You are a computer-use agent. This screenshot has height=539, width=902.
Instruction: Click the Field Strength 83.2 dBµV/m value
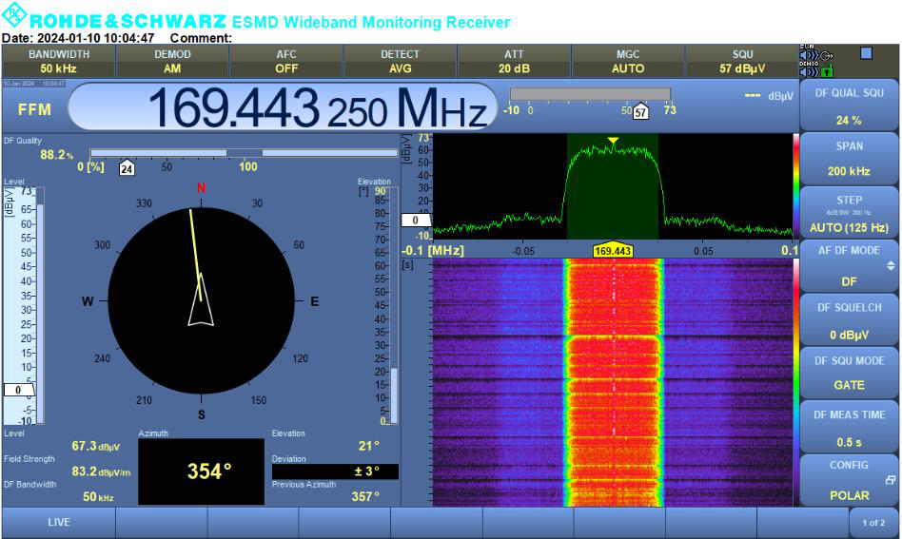pos(101,472)
